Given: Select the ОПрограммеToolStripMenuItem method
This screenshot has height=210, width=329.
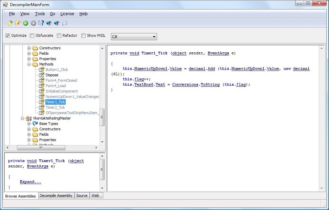Looking at the screenshot, I should coord(72,113).
